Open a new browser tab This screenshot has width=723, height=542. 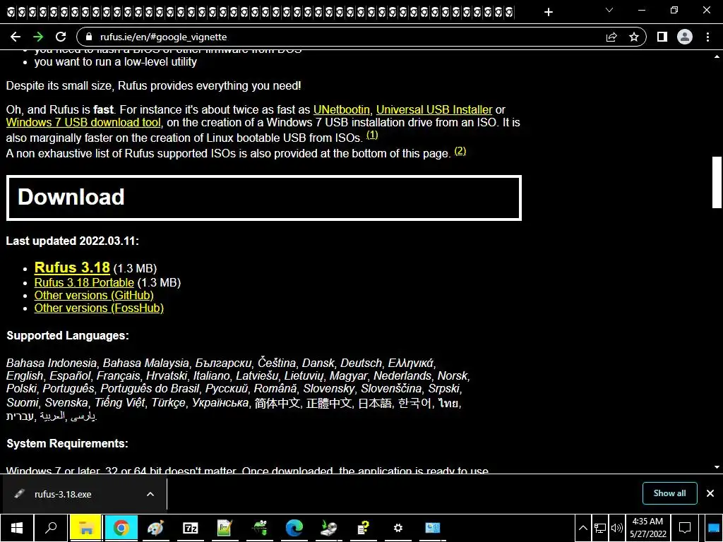coord(548,12)
